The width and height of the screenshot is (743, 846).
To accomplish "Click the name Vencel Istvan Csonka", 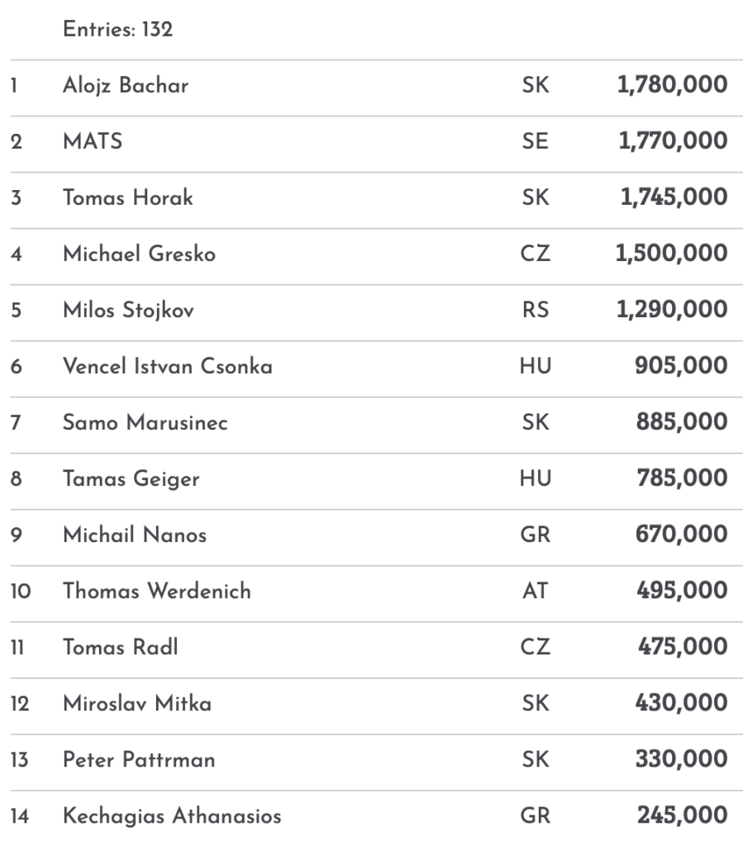I will (x=168, y=366).
